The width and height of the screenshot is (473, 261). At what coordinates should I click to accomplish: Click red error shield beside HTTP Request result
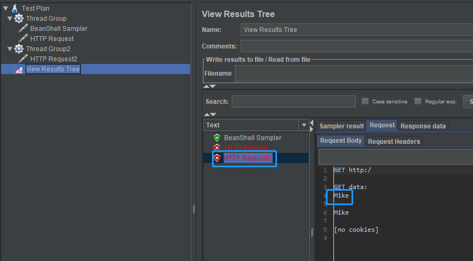point(217,148)
